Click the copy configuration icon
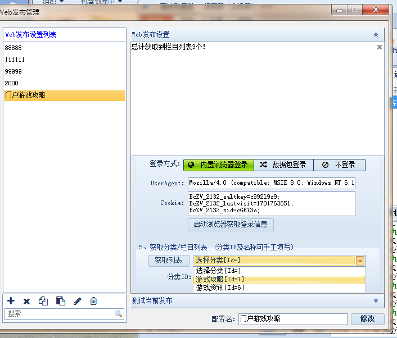Image resolution: width=397 pixels, height=338 pixels. [x=43, y=302]
